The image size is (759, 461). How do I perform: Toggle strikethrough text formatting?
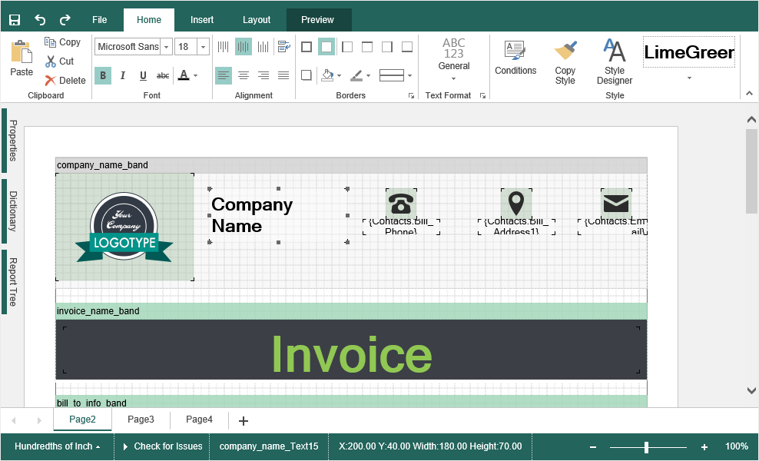(x=163, y=75)
